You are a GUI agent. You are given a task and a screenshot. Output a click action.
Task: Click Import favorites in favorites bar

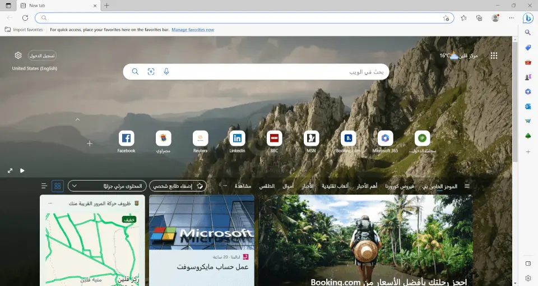(24, 30)
